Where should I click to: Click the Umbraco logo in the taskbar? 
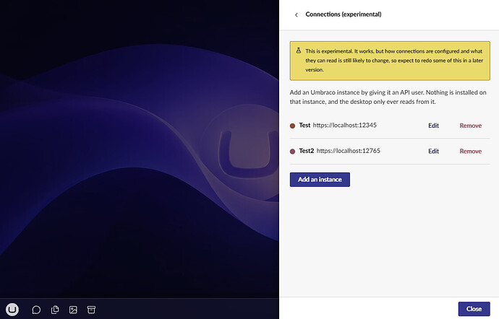[x=12, y=309]
